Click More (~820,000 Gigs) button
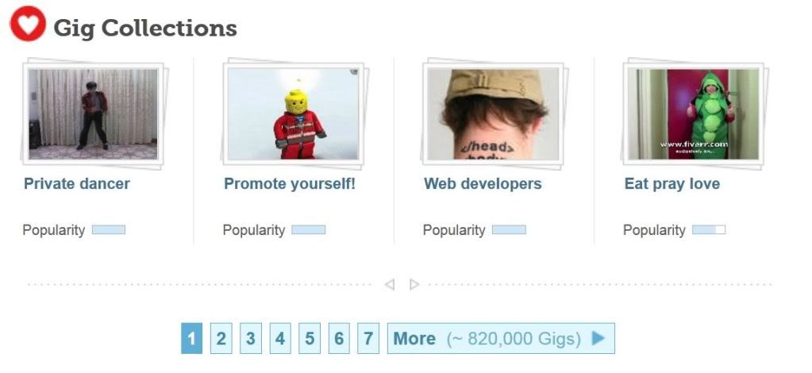Viewport: 812px width, 373px height. click(x=501, y=338)
